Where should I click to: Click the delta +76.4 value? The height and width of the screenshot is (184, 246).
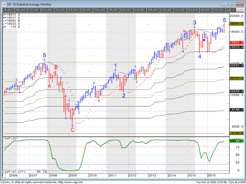pyautogui.click(x=11, y=27)
